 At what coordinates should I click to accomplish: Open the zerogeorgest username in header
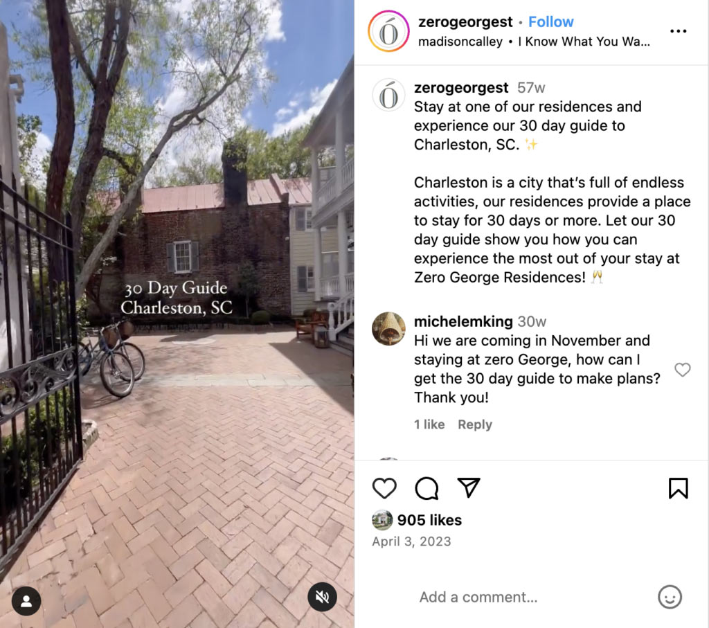(465, 21)
